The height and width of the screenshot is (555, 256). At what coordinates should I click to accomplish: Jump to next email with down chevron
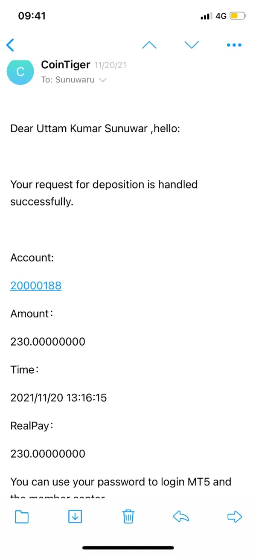[192, 45]
